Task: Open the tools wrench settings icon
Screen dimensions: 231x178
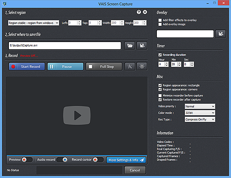Action: tap(130, 66)
